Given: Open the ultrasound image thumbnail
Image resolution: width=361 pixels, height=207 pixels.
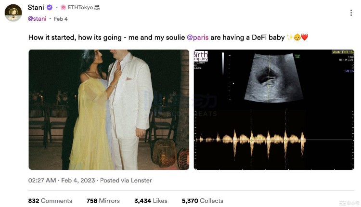Looking at the screenshot, I should tap(274, 110).
